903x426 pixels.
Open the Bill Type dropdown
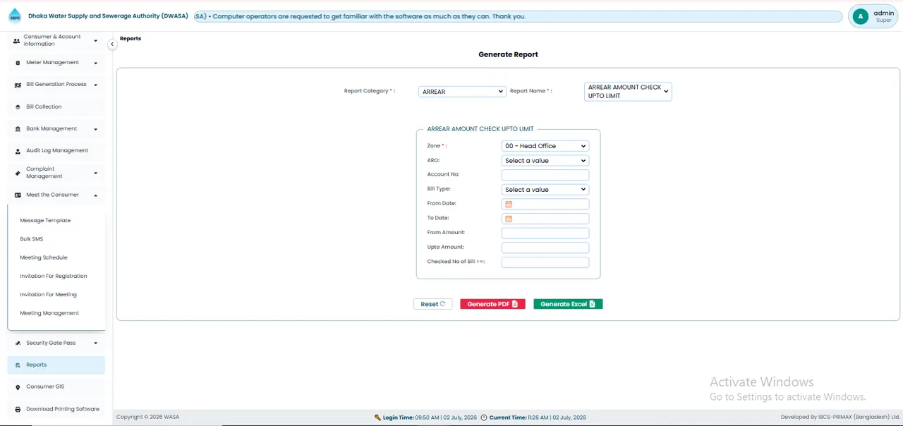(545, 190)
